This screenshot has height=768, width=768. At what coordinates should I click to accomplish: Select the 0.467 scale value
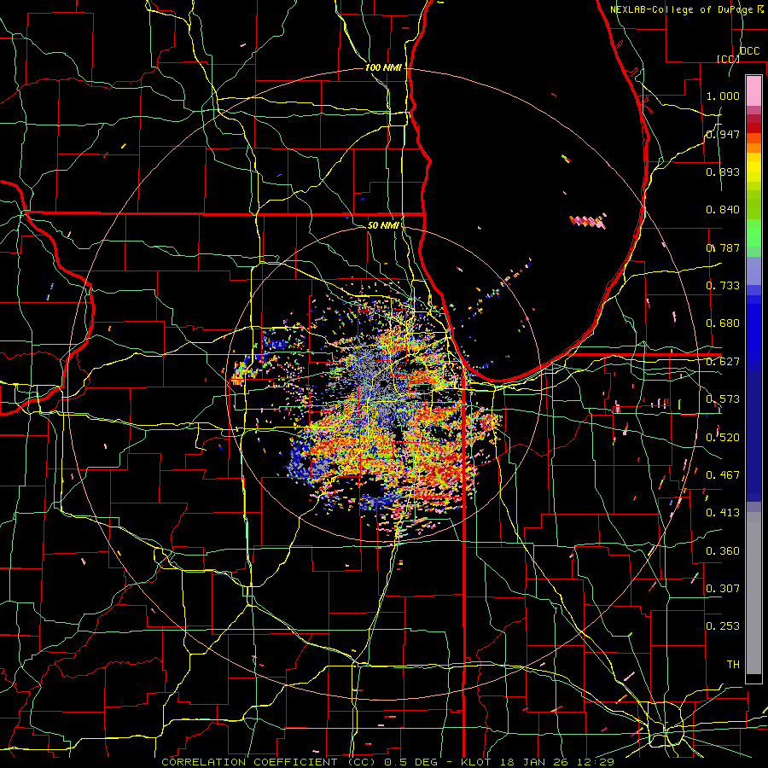point(723,475)
